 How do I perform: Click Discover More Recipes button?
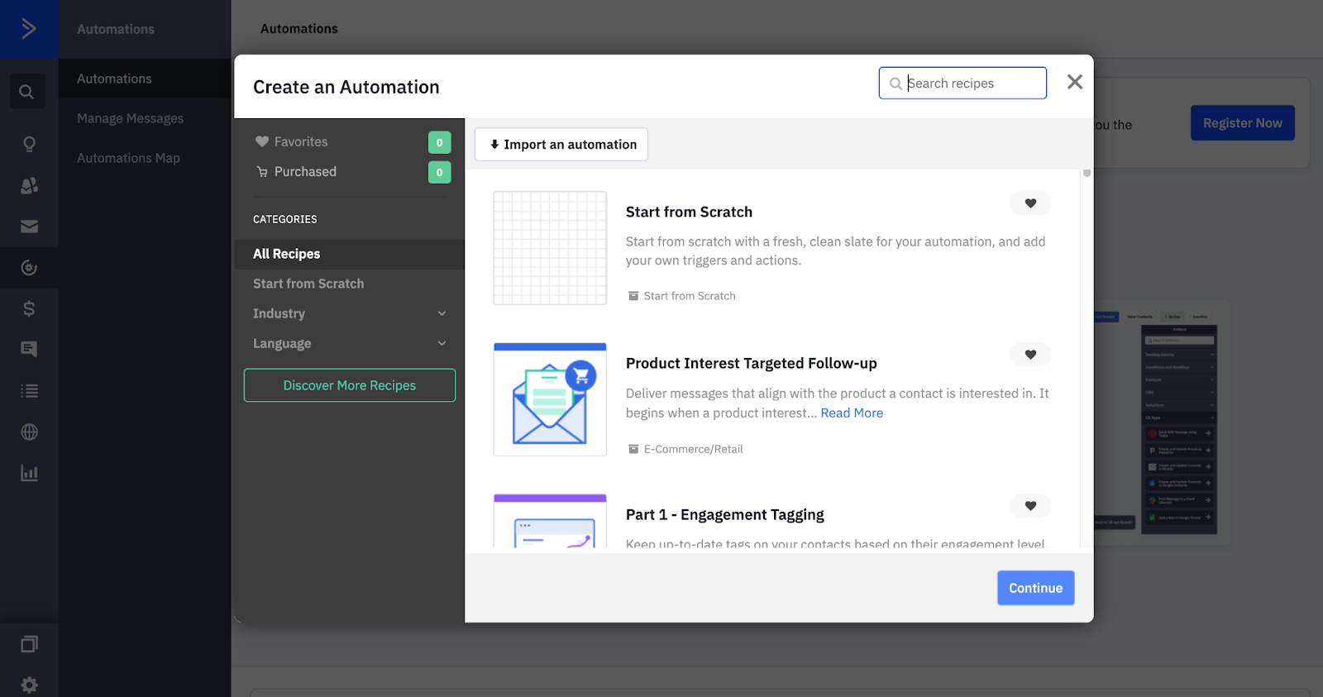350,385
